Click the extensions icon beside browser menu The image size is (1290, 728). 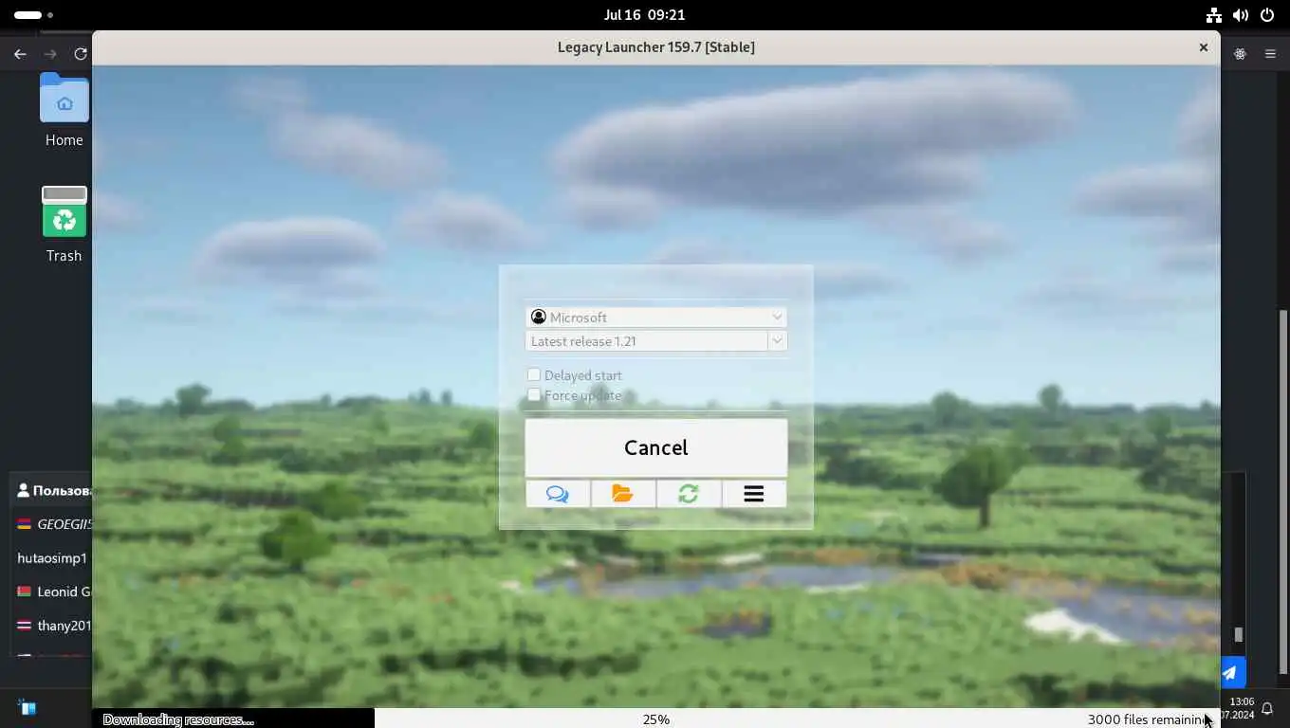click(x=1240, y=54)
